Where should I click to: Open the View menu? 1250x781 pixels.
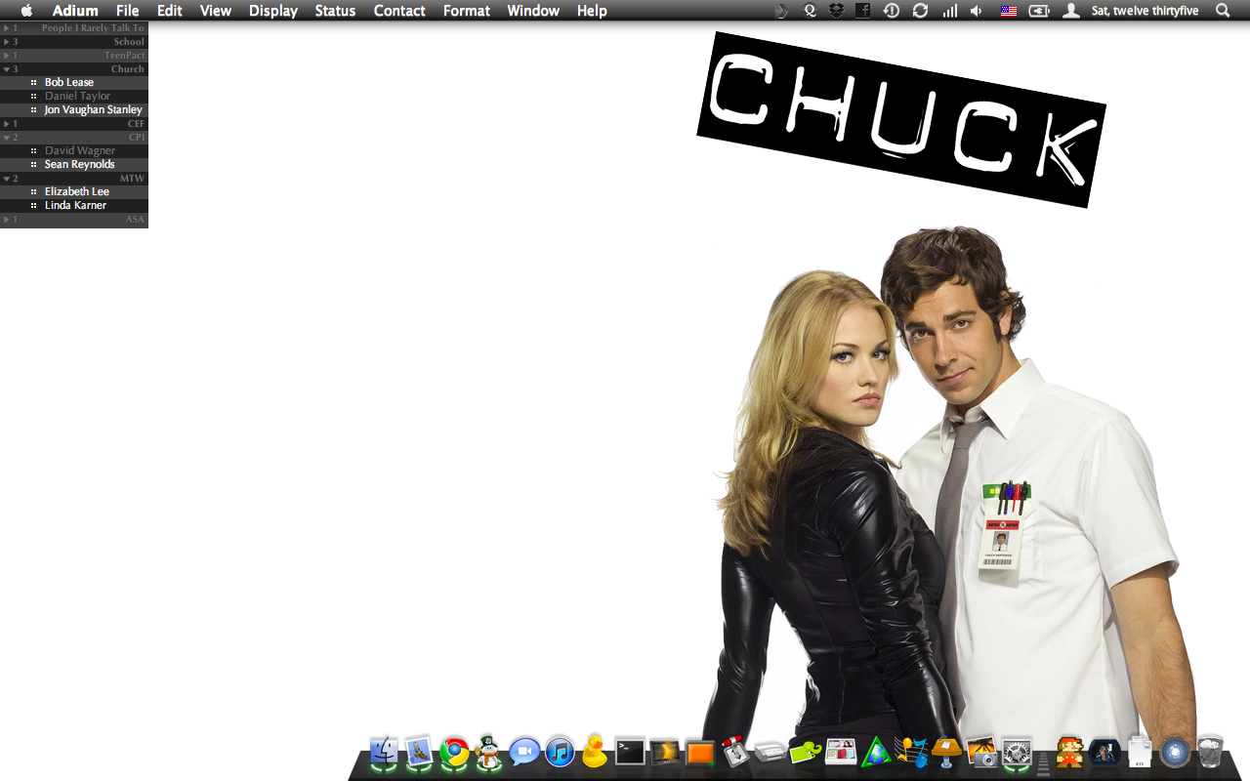[216, 11]
